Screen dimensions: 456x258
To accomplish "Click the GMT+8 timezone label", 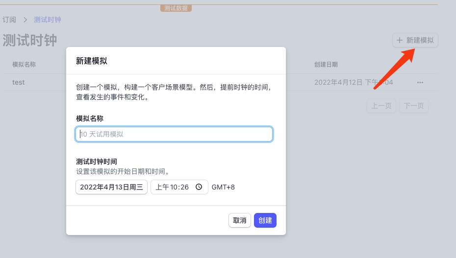I will tap(223, 187).
